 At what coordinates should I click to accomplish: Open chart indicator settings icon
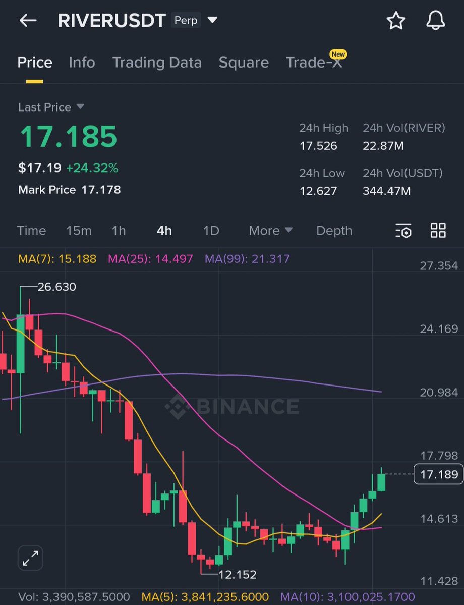click(x=403, y=230)
